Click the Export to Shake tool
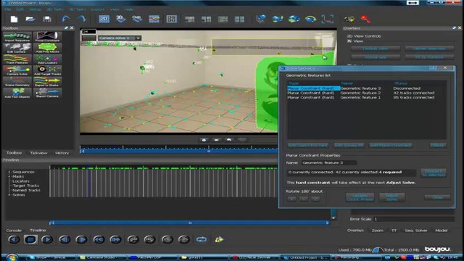The height and width of the screenshot is (261, 464). (x=47, y=82)
